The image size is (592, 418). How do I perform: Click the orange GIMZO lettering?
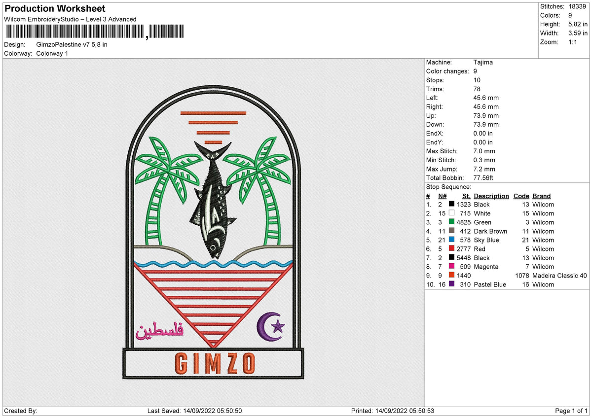click(x=213, y=362)
